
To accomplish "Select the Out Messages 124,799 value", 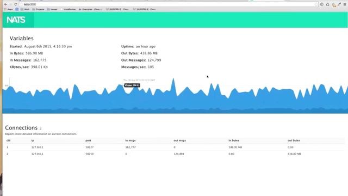I will 154,60.
